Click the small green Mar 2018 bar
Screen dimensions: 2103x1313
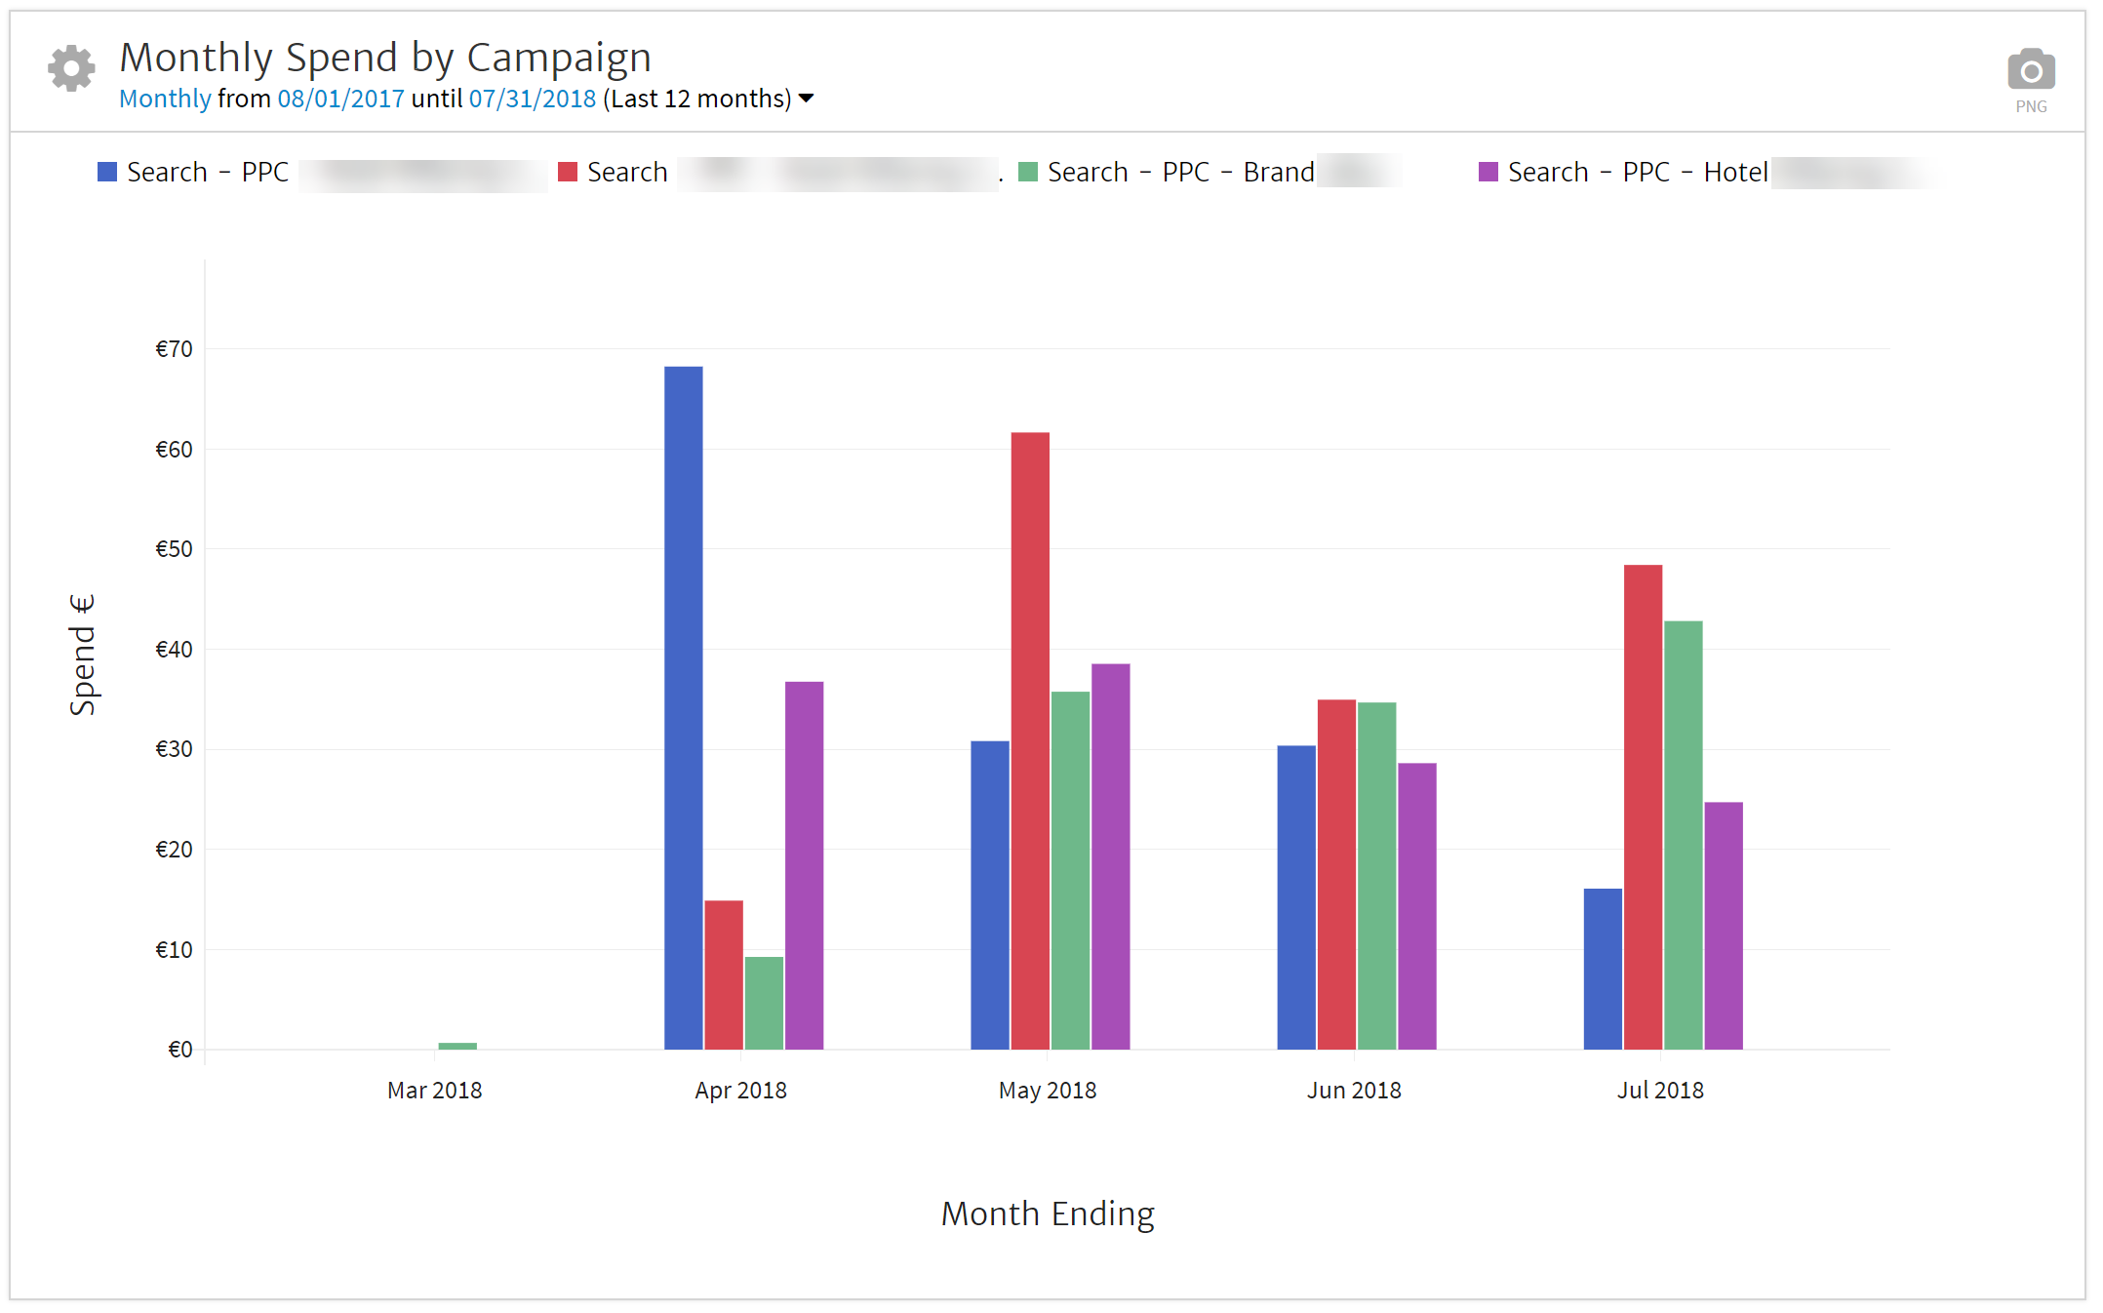[x=457, y=1046]
